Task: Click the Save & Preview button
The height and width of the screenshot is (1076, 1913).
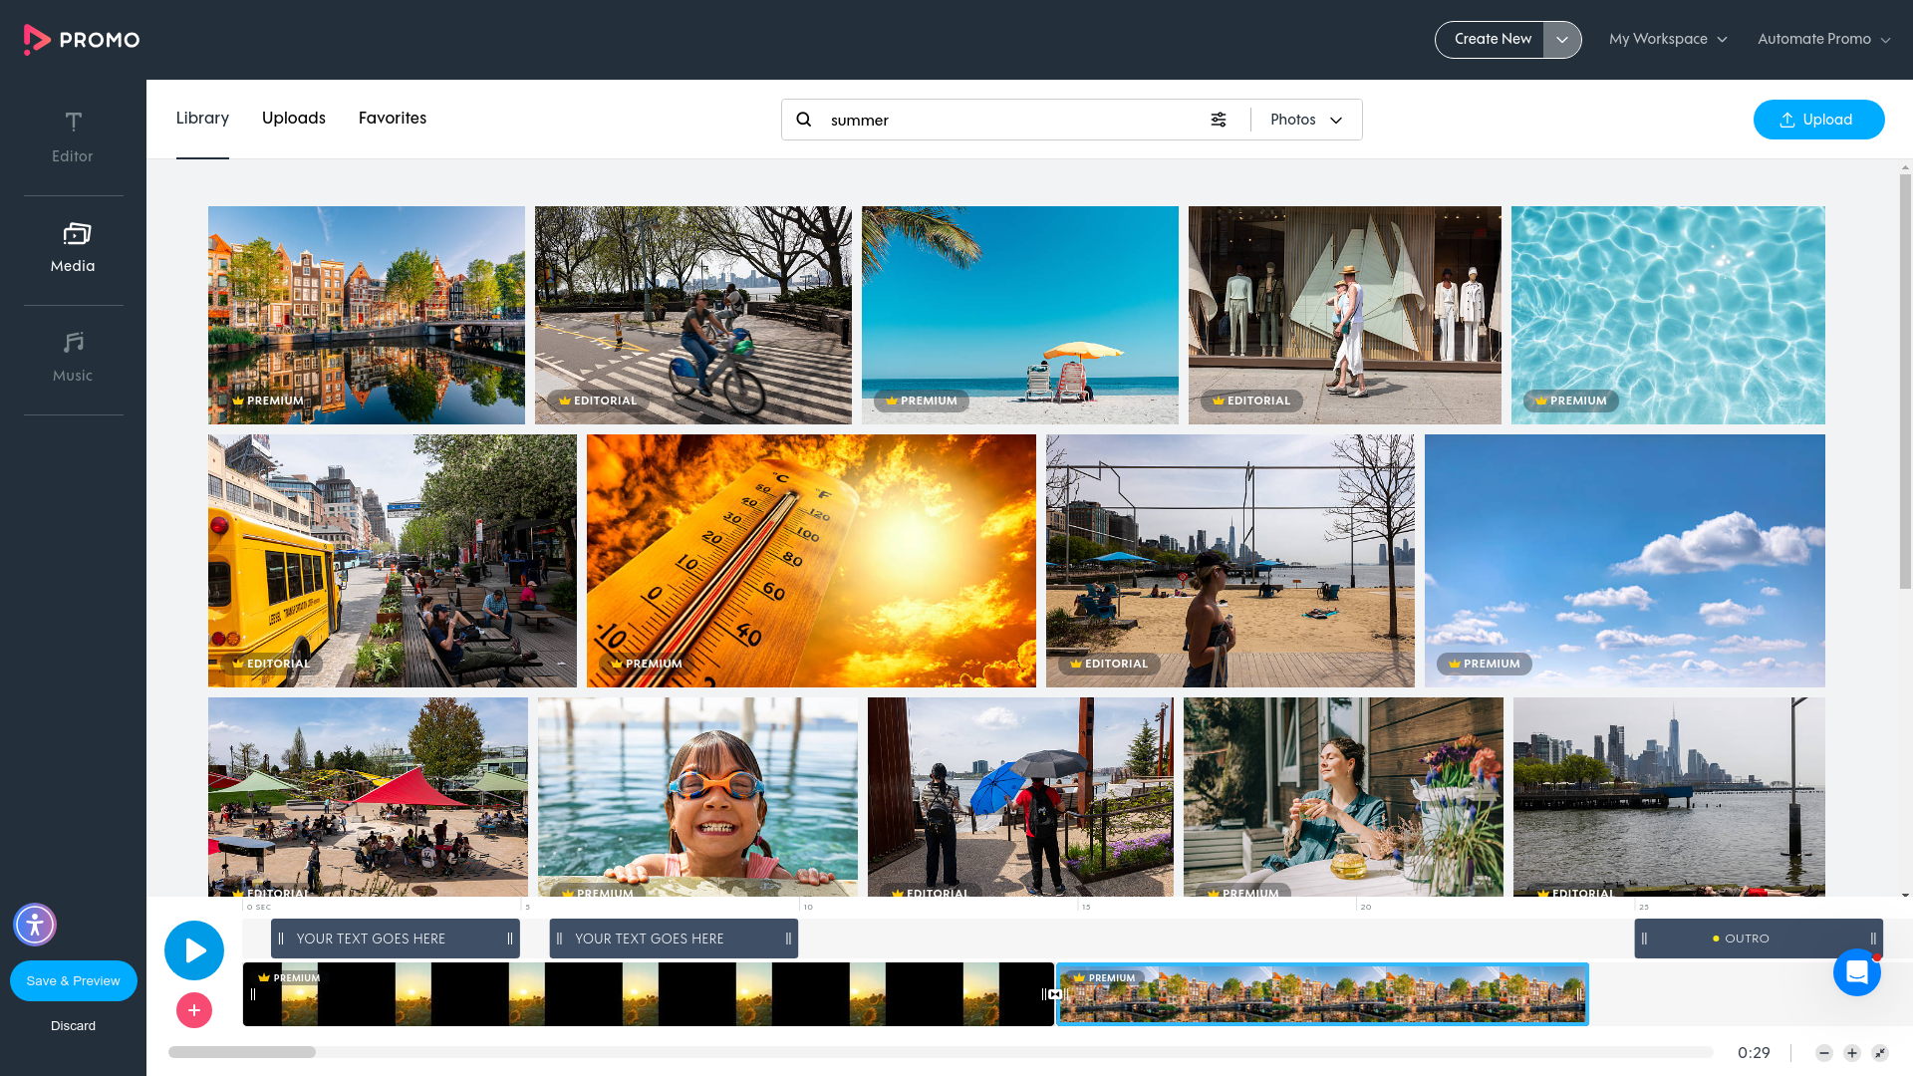Action: [x=74, y=980]
